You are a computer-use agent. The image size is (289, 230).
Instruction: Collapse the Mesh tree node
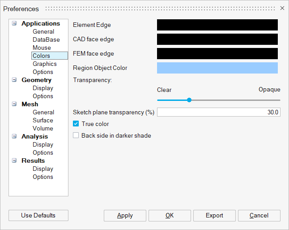[14, 104]
